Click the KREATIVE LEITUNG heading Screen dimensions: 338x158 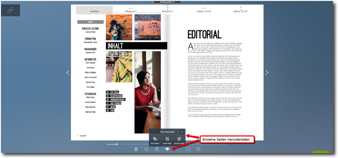[x=90, y=29]
